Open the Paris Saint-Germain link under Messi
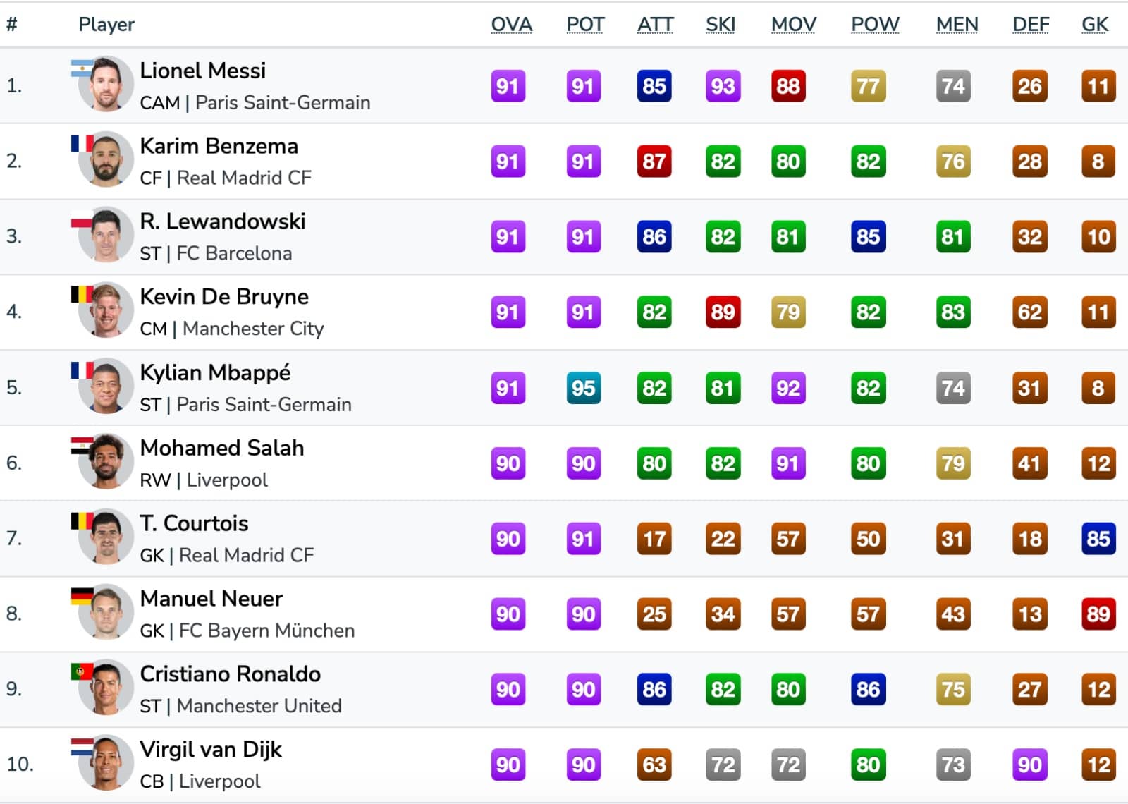 click(x=283, y=103)
